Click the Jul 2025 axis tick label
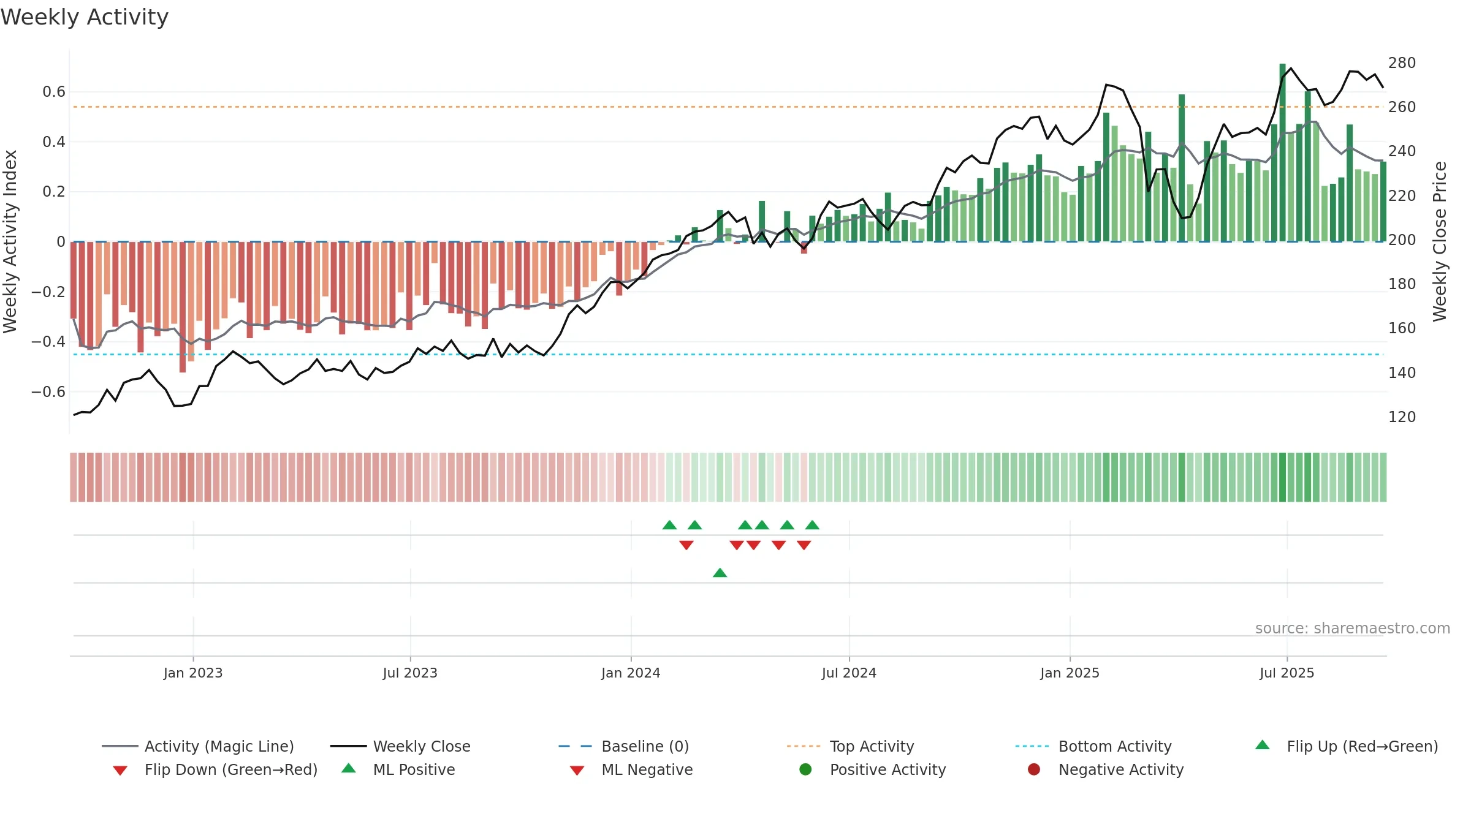 (x=1287, y=673)
